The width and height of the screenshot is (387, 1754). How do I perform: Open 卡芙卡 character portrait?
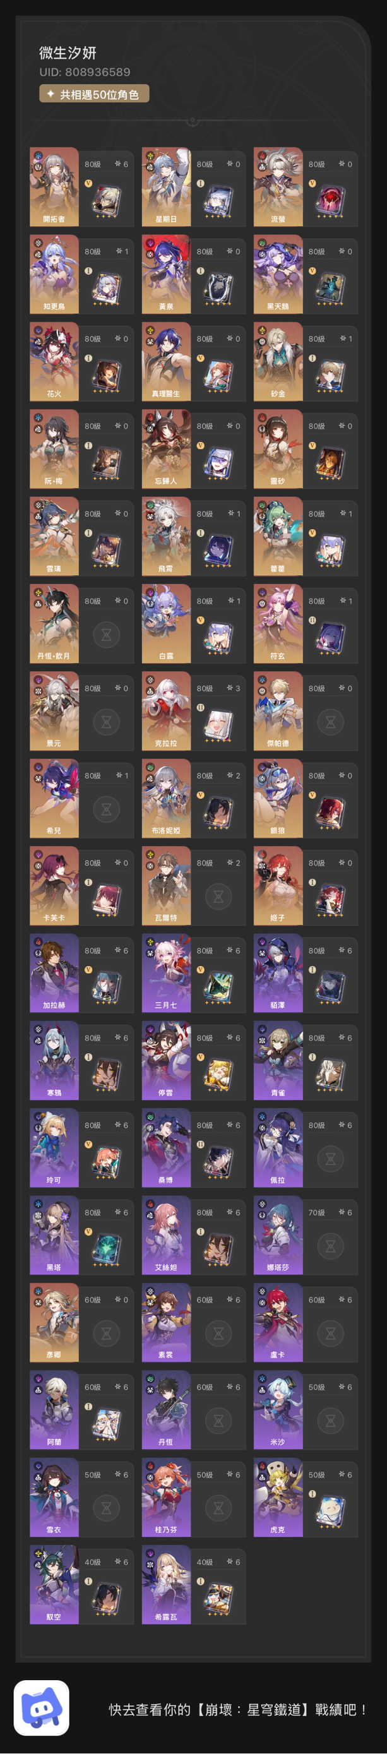pos(54,885)
